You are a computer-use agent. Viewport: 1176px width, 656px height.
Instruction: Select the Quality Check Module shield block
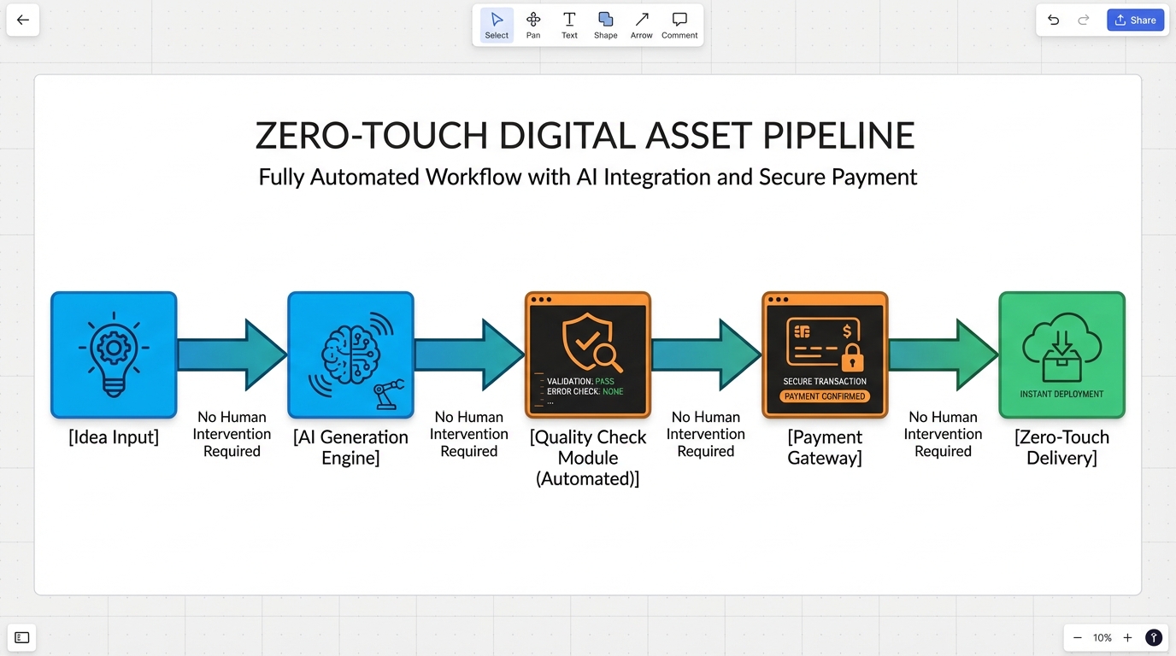coord(588,354)
